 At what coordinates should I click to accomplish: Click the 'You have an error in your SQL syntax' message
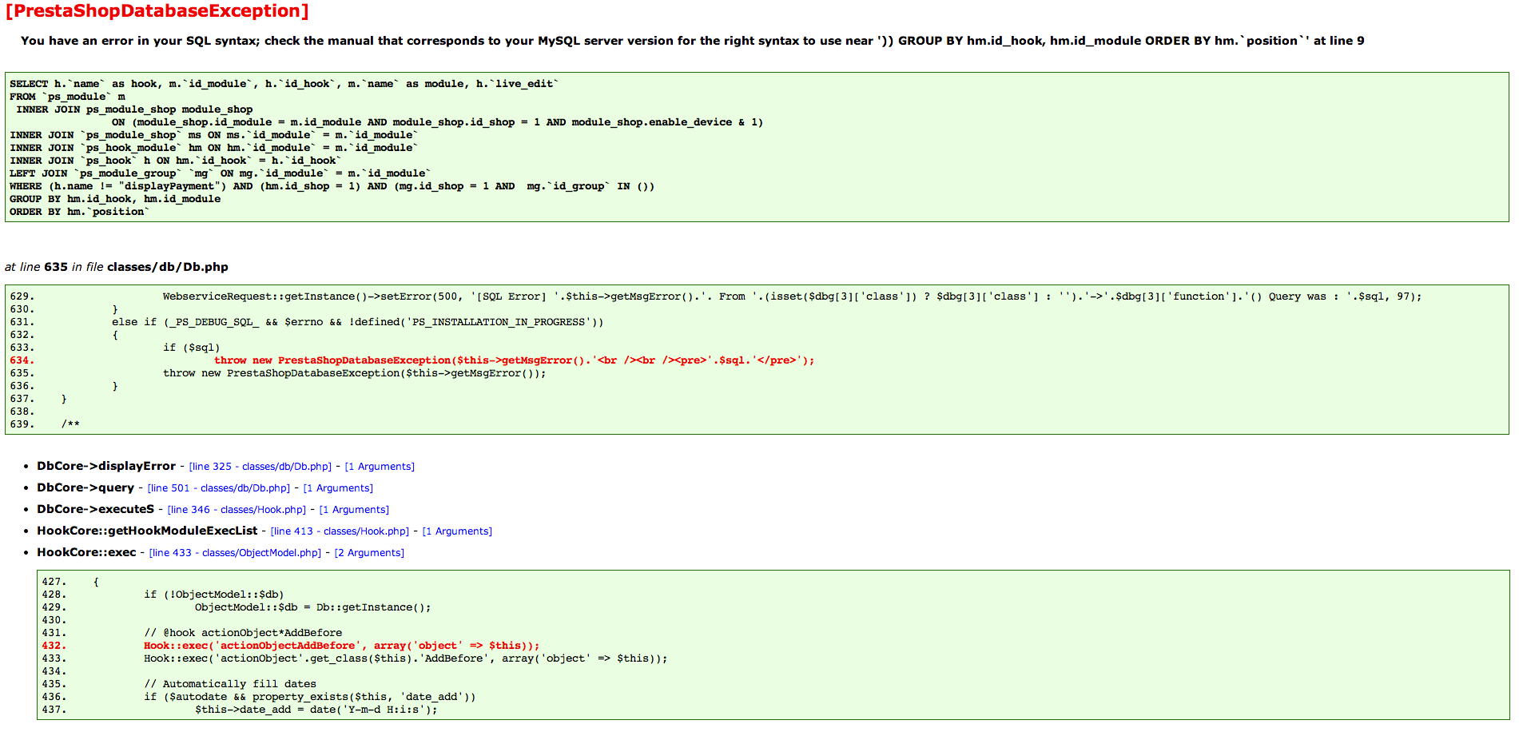693,41
